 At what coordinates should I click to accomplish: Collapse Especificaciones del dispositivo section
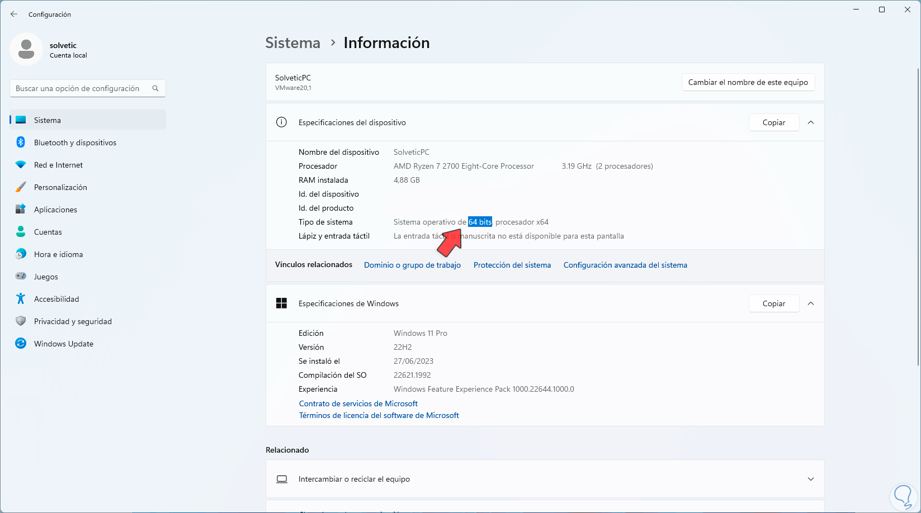click(x=811, y=122)
